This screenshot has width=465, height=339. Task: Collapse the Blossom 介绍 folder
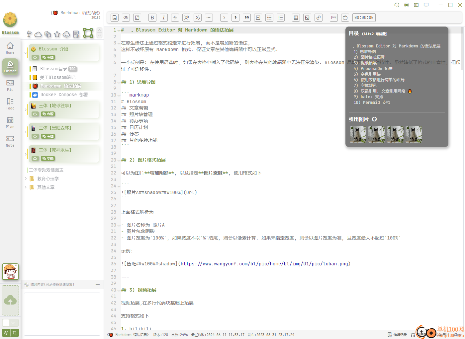[x=26, y=53]
